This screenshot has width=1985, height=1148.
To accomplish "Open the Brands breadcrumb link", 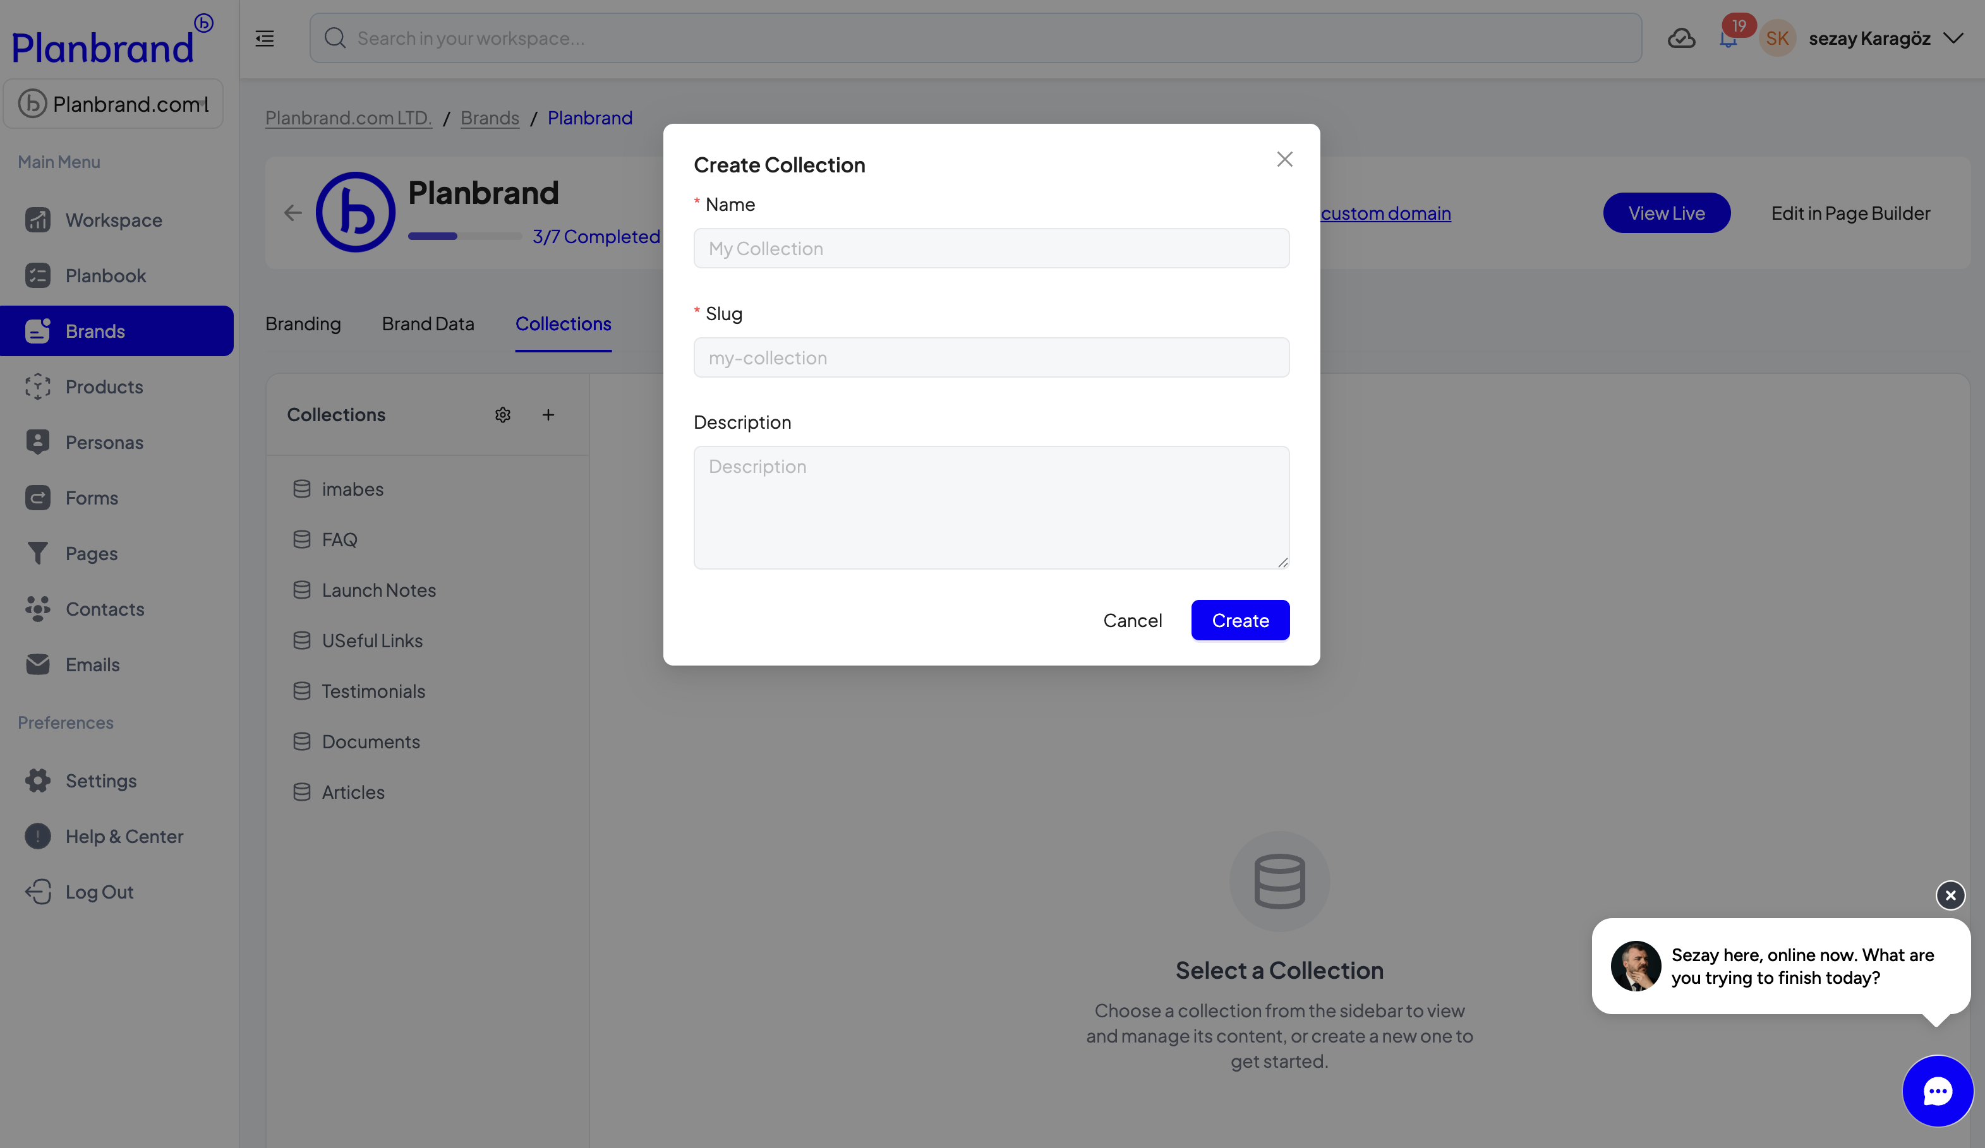I will pos(489,117).
